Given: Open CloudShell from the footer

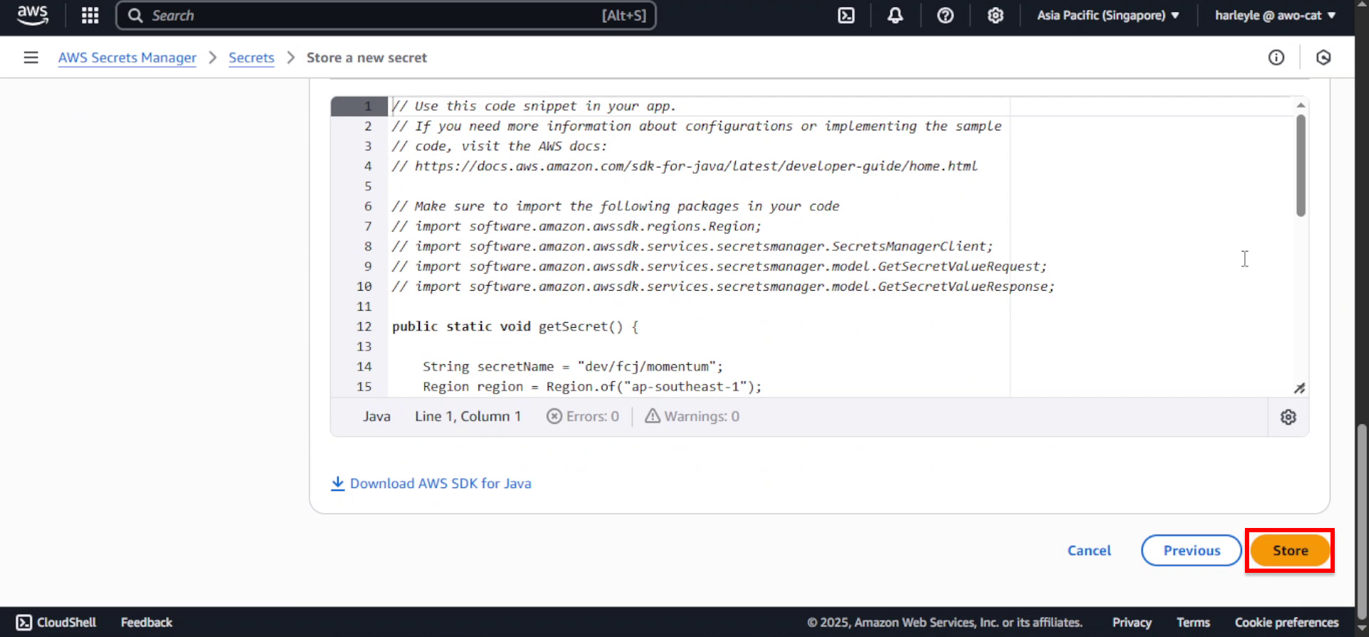Looking at the screenshot, I should click(56, 622).
